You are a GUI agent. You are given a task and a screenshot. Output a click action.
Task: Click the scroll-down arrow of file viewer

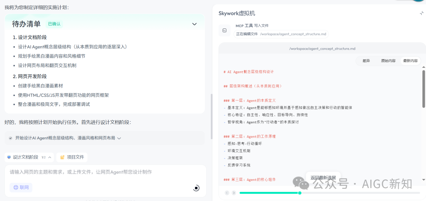pyautogui.click(x=424, y=180)
